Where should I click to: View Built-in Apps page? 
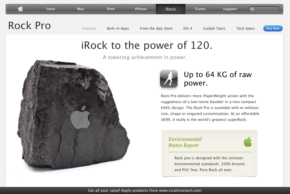coord(118,29)
